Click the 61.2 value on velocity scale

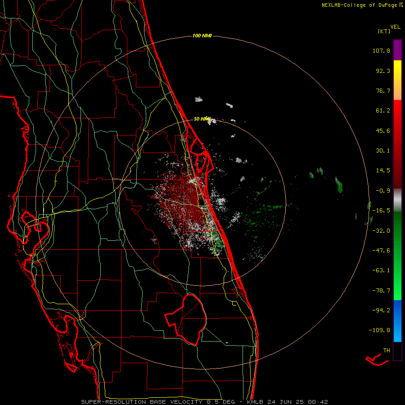[383, 111]
